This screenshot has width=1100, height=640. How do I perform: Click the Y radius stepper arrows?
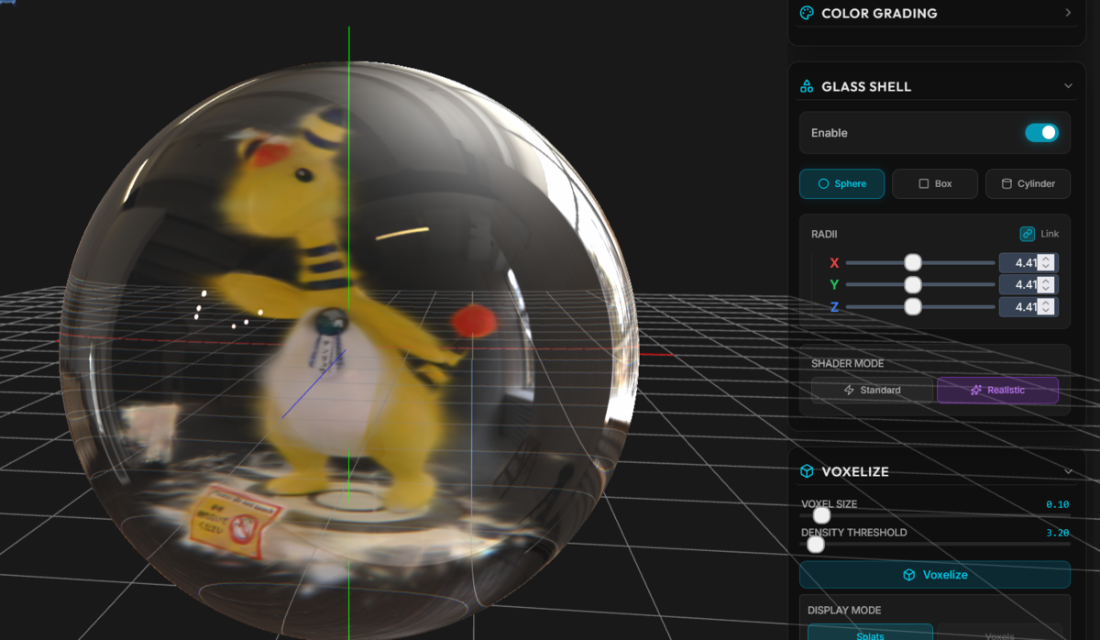(x=1047, y=285)
